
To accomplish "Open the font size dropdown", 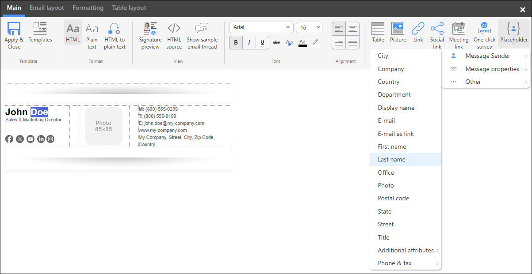I will (x=309, y=27).
